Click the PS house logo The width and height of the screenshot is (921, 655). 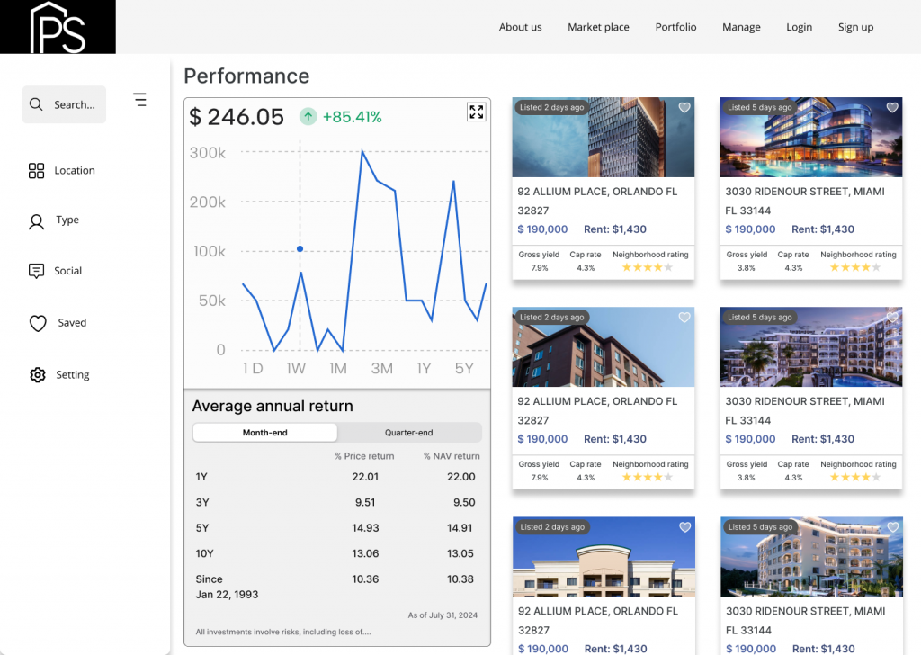click(x=58, y=27)
